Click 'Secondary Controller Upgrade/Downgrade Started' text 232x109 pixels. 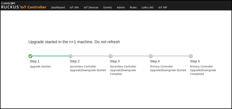click(88, 68)
